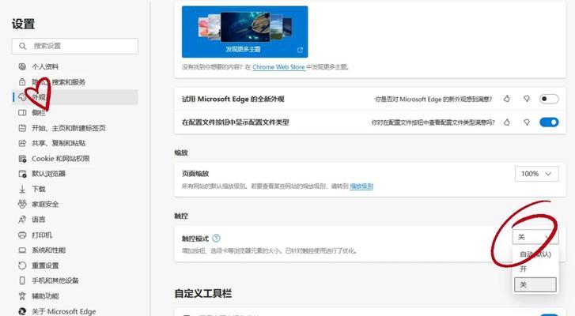Thumbs down the new Edge appearance feedback

pyautogui.click(x=527, y=99)
